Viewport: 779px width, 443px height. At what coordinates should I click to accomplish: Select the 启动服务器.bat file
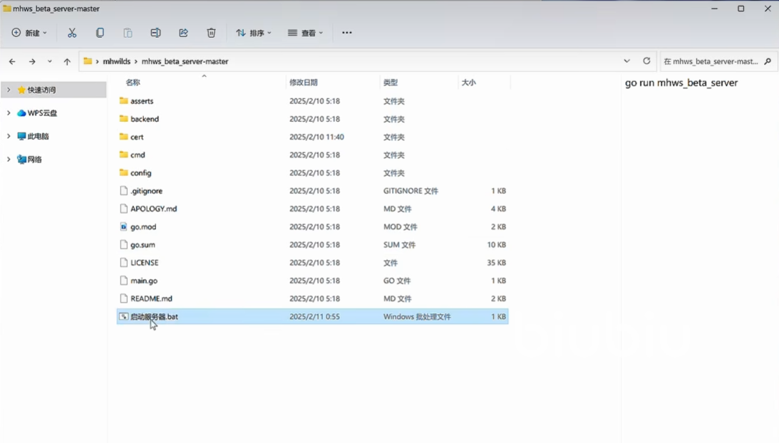click(x=154, y=317)
